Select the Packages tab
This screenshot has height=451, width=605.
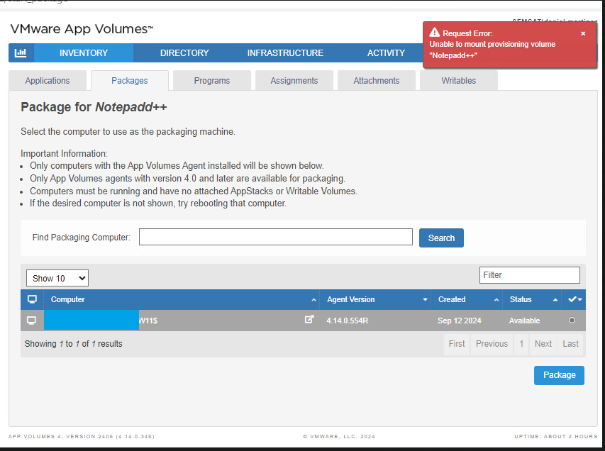(130, 81)
